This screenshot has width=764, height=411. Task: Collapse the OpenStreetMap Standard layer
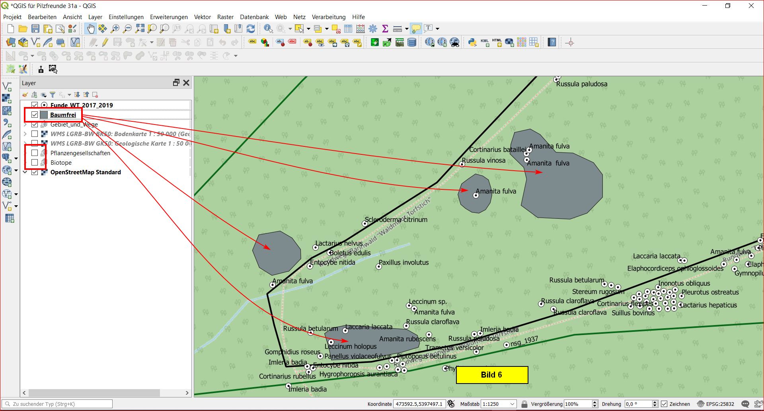click(25, 172)
